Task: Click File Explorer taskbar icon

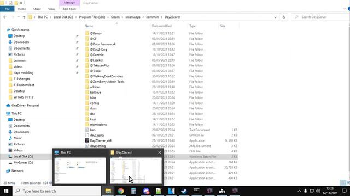Action: tap(108, 191)
